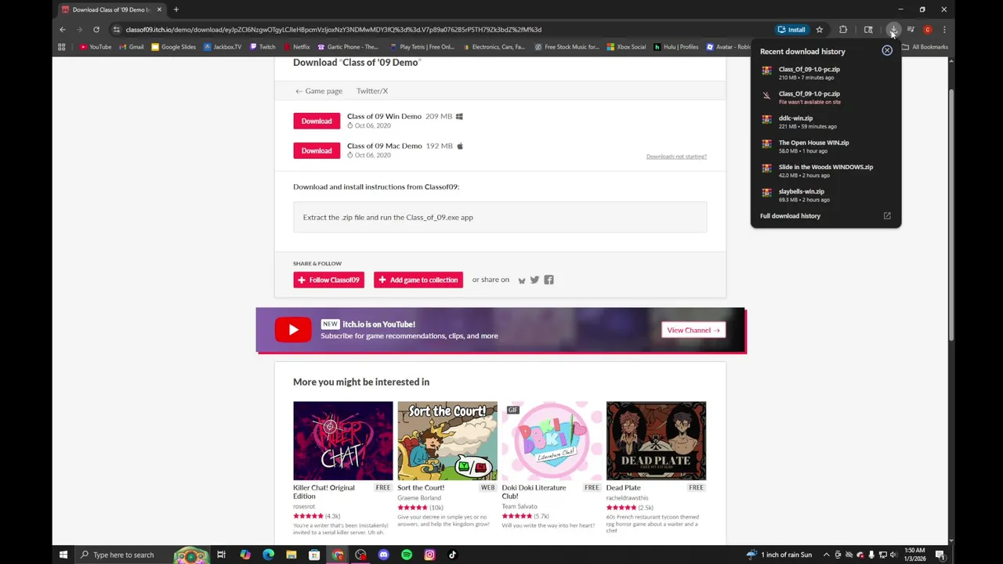Open the Hulu Profiles bookmark
This screenshot has width=1003, height=564.
[676, 47]
